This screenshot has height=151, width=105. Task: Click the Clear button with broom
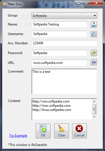click(x=61, y=131)
